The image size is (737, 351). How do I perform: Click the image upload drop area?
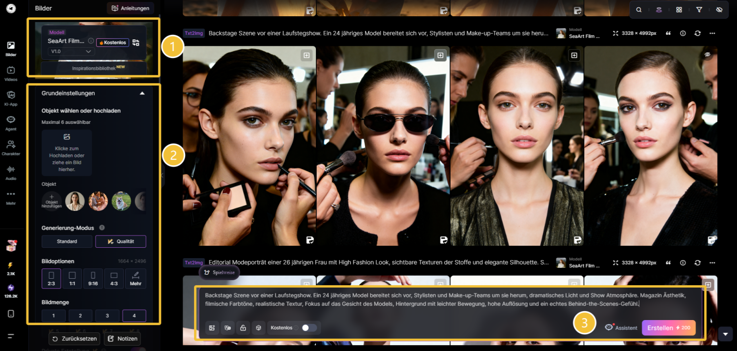pyautogui.click(x=67, y=153)
